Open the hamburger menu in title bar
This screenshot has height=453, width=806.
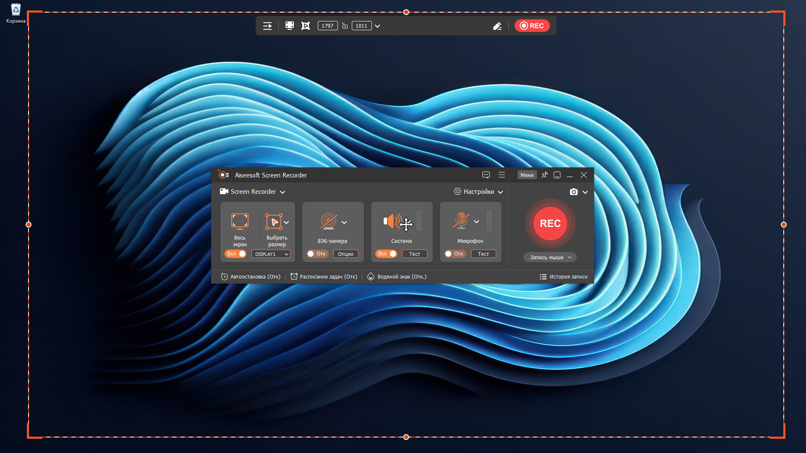point(502,175)
